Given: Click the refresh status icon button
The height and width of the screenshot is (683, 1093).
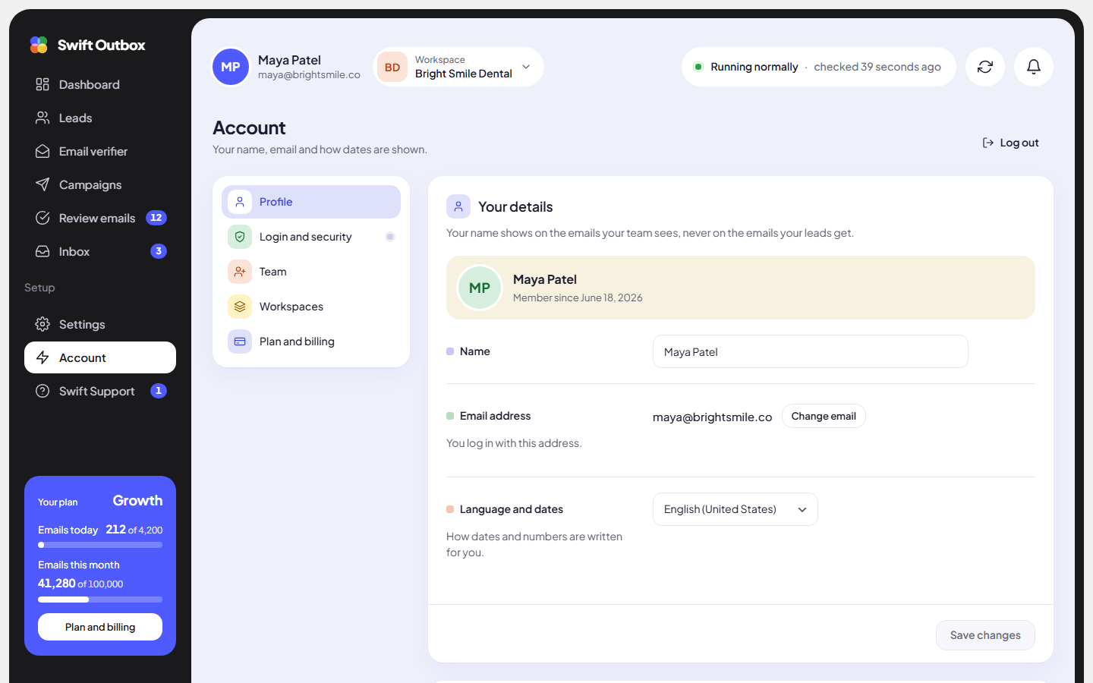Looking at the screenshot, I should point(985,67).
